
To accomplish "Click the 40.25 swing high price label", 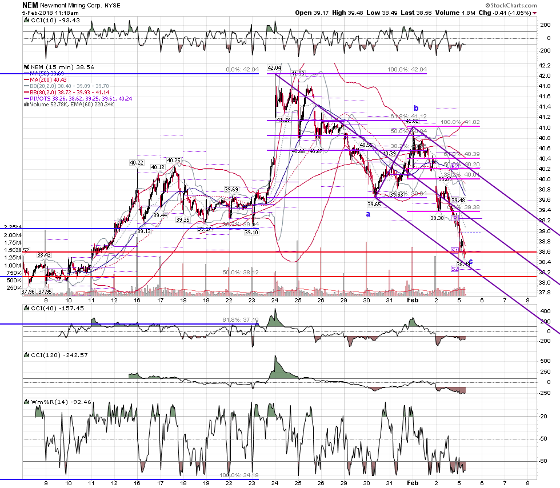I will point(174,161).
